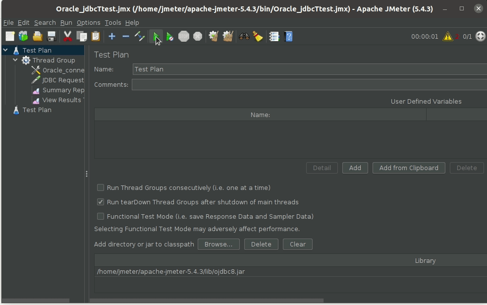Click the Reset Search icon
Viewport: 487px width, 305px height.
(x=258, y=36)
